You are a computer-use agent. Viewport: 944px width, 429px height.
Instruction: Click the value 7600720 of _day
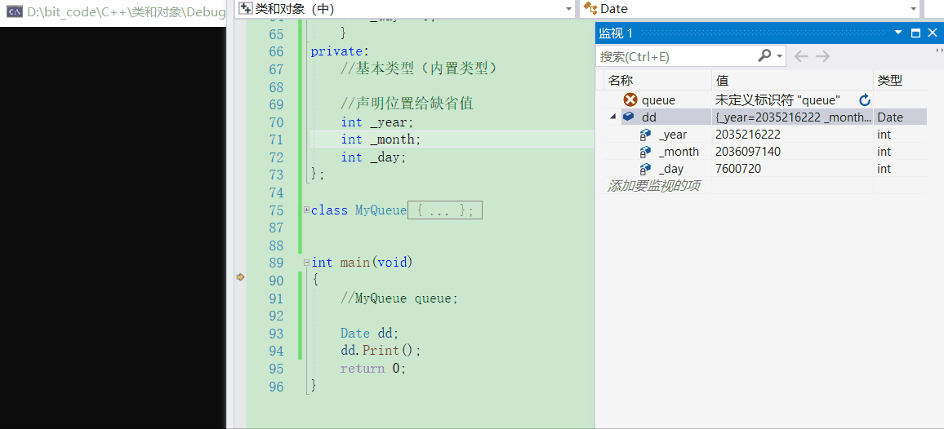point(737,169)
